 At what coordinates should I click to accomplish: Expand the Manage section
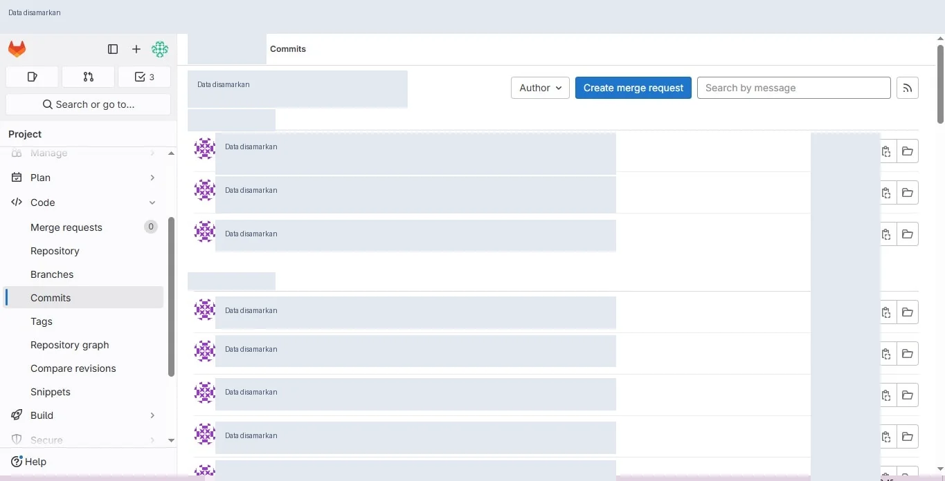[x=83, y=153]
